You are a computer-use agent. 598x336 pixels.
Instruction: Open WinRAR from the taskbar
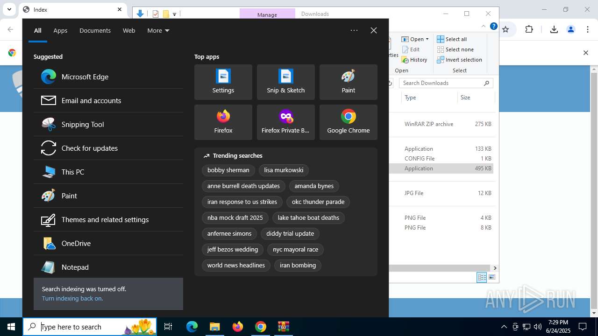[x=283, y=327]
